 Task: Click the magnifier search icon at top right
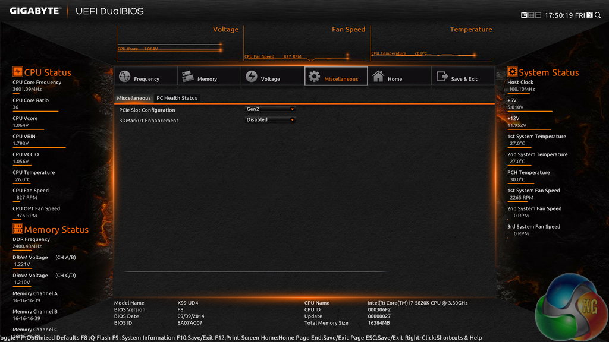598,15
